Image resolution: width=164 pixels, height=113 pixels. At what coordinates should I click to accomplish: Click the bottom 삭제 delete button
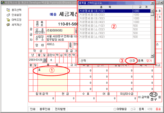[x=150, y=109]
